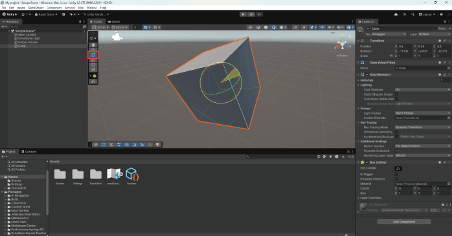Expand the Materials section
This screenshot has height=236, width=452.
pyautogui.click(x=358, y=80)
